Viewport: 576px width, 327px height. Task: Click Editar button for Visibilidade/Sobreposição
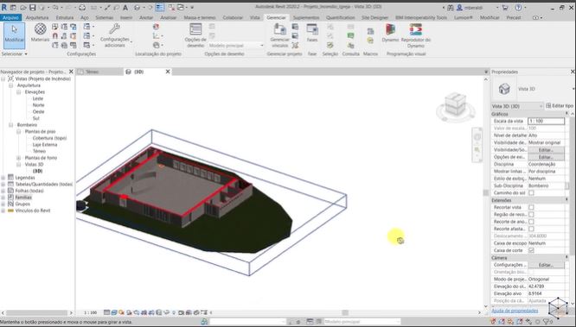[546, 150]
